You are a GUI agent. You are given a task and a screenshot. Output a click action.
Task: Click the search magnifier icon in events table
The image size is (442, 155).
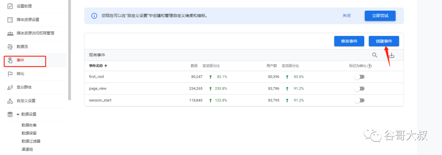374,55
